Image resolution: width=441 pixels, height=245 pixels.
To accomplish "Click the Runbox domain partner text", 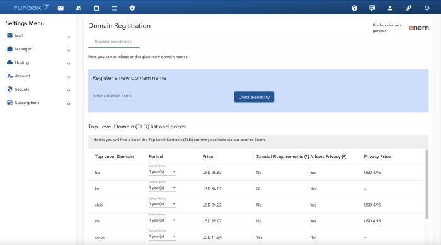I will 387,28.
